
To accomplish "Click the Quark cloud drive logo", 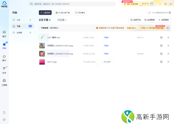I will tap(4, 4).
